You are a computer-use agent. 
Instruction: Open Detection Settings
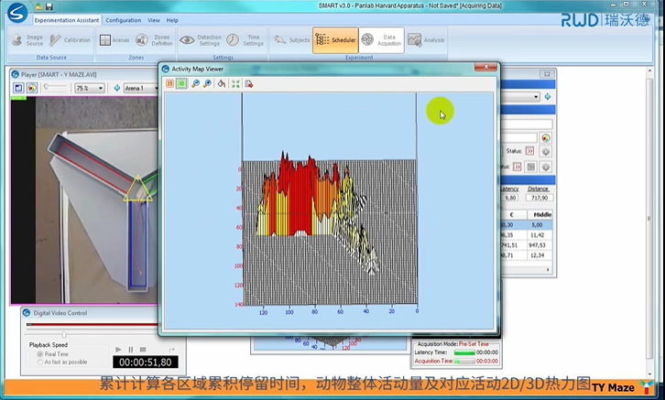coord(201,40)
